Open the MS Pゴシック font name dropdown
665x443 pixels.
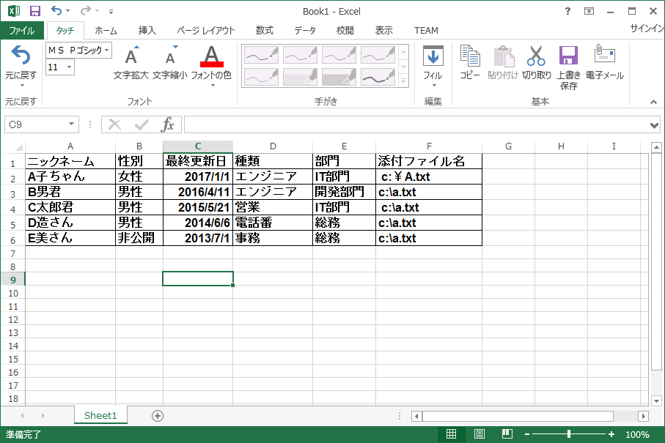pos(106,50)
